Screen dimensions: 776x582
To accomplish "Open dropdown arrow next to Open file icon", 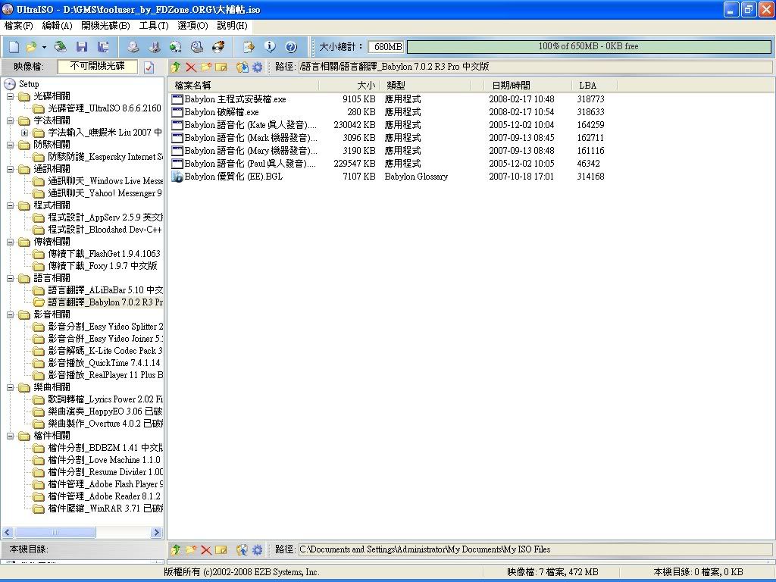I will coord(43,47).
